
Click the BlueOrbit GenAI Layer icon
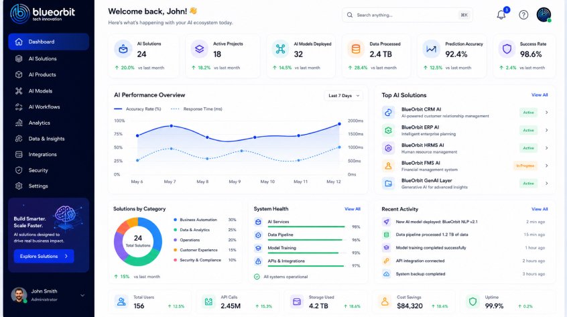coord(388,184)
